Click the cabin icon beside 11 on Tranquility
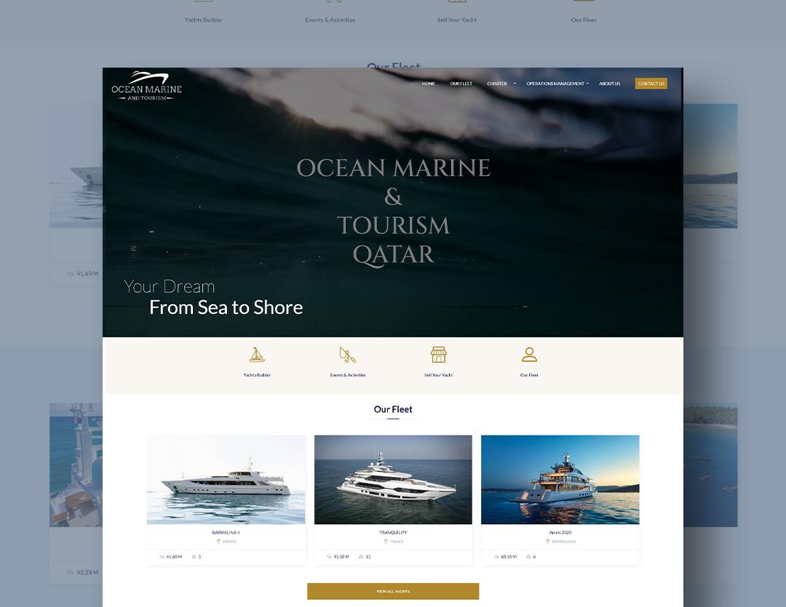Screen dimensions: 786x607 point(361,557)
